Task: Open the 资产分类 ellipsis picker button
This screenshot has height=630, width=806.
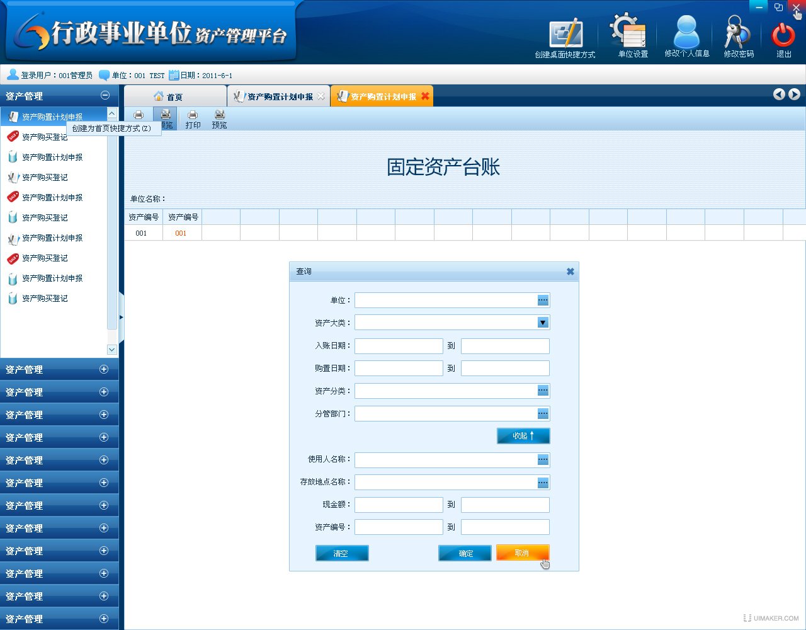Action: tap(543, 391)
